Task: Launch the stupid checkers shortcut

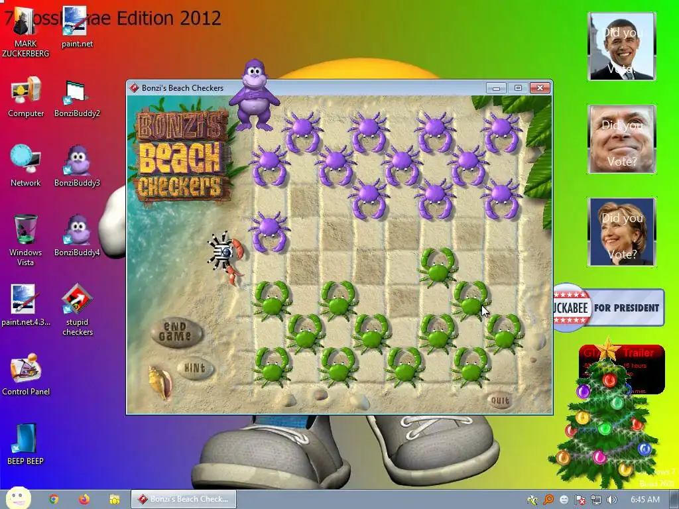Action: click(77, 310)
